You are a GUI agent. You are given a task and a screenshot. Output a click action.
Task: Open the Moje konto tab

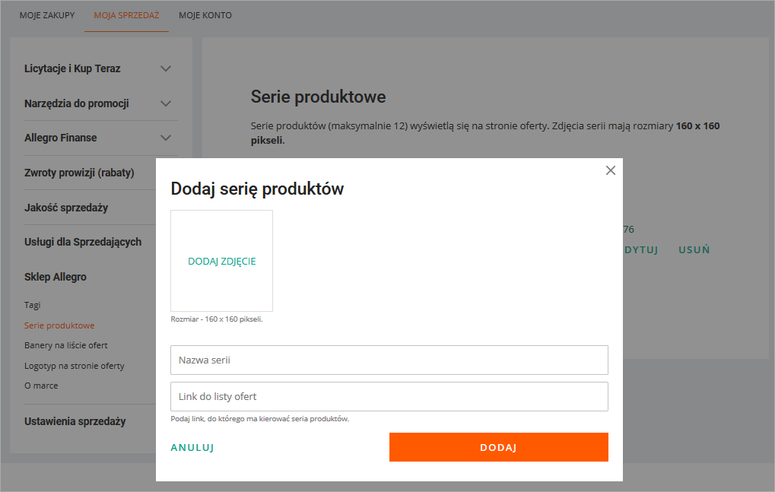click(205, 15)
